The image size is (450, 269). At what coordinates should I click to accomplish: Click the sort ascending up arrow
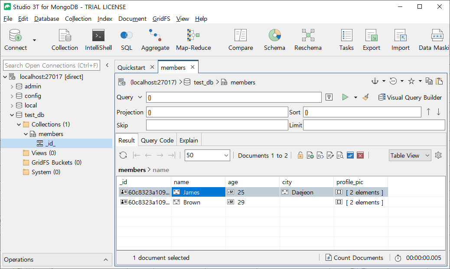point(428,112)
